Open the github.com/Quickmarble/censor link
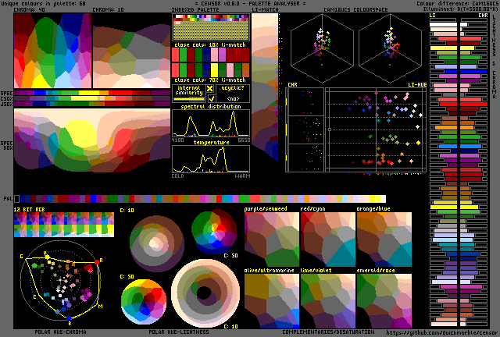 441,333
